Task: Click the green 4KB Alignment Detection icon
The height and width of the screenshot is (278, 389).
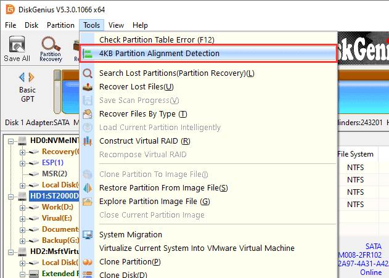Action: [88, 54]
